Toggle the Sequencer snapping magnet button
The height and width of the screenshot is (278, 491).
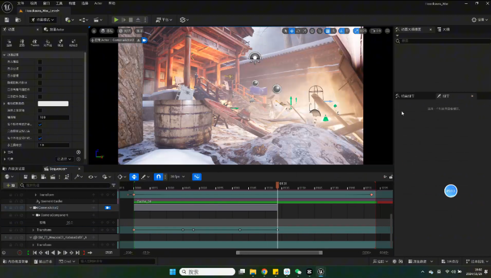coord(158,177)
